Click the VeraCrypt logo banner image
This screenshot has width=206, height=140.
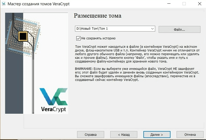click(x=37, y=63)
